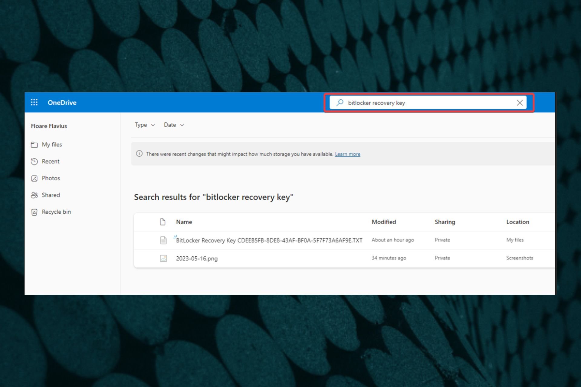Viewport: 581px width, 387px height.
Task: Click the About an hour ago value
Action: tap(393, 240)
